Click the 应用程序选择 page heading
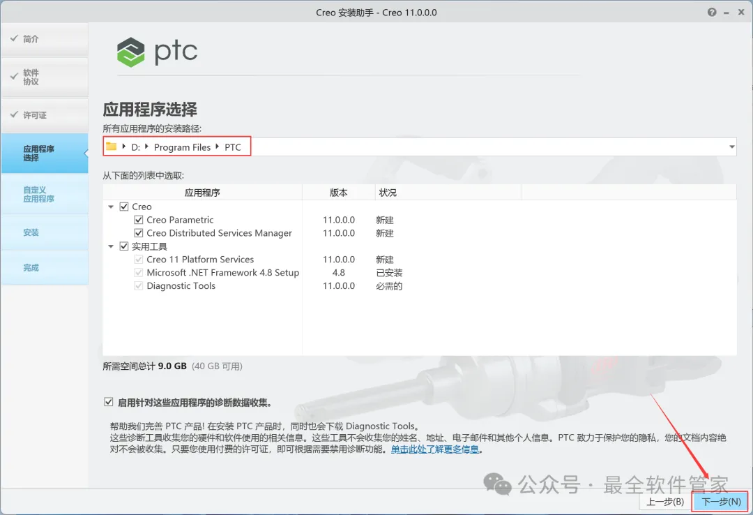753x515 pixels. (150, 110)
